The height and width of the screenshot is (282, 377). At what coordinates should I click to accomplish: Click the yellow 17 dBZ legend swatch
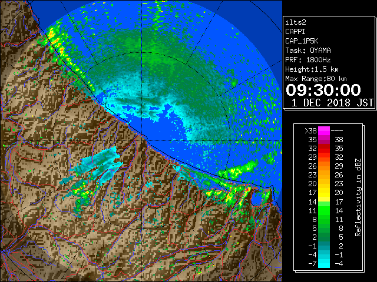[324, 193]
